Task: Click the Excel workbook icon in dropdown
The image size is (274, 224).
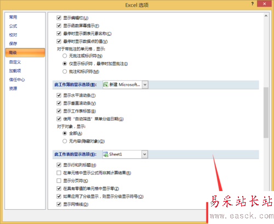Action: [x=106, y=85]
